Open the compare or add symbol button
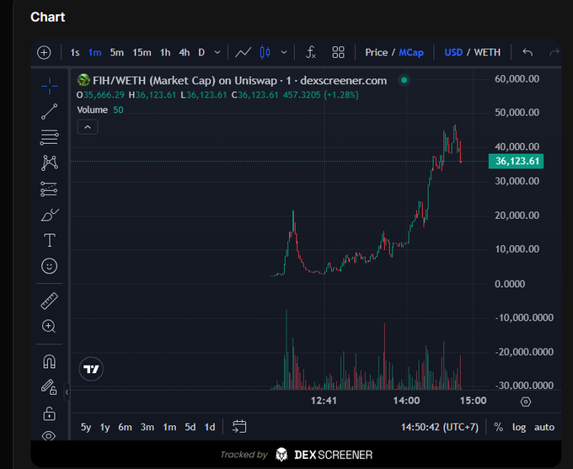This screenshot has height=469, width=573. [x=44, y=52]
